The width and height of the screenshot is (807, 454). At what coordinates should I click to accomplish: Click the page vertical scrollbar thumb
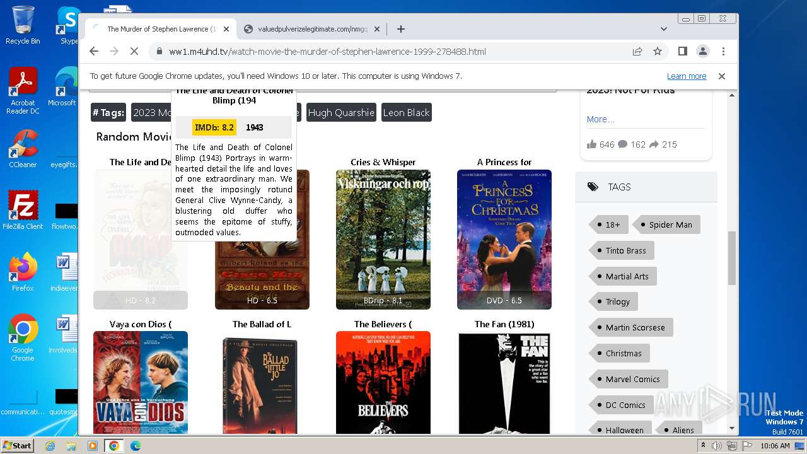pos(732,258)
